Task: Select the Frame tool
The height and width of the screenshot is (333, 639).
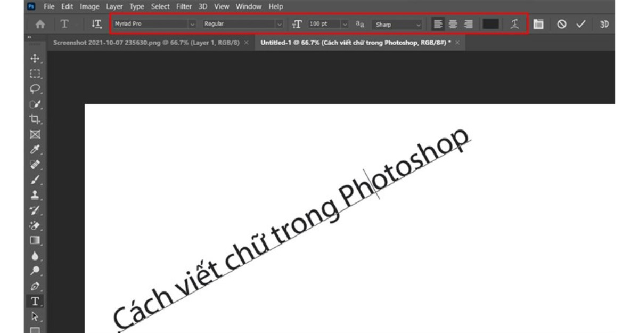Action: point(35,134)
